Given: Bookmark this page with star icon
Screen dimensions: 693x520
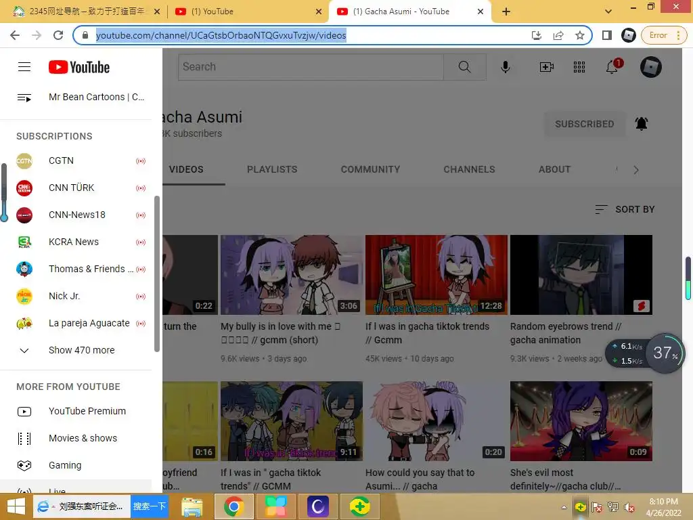Looking at the screenshot, I should pyautogui.click(x=580, y=35).
